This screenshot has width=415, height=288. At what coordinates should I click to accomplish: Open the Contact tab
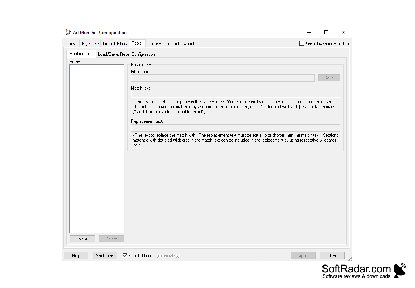point(172,44)
